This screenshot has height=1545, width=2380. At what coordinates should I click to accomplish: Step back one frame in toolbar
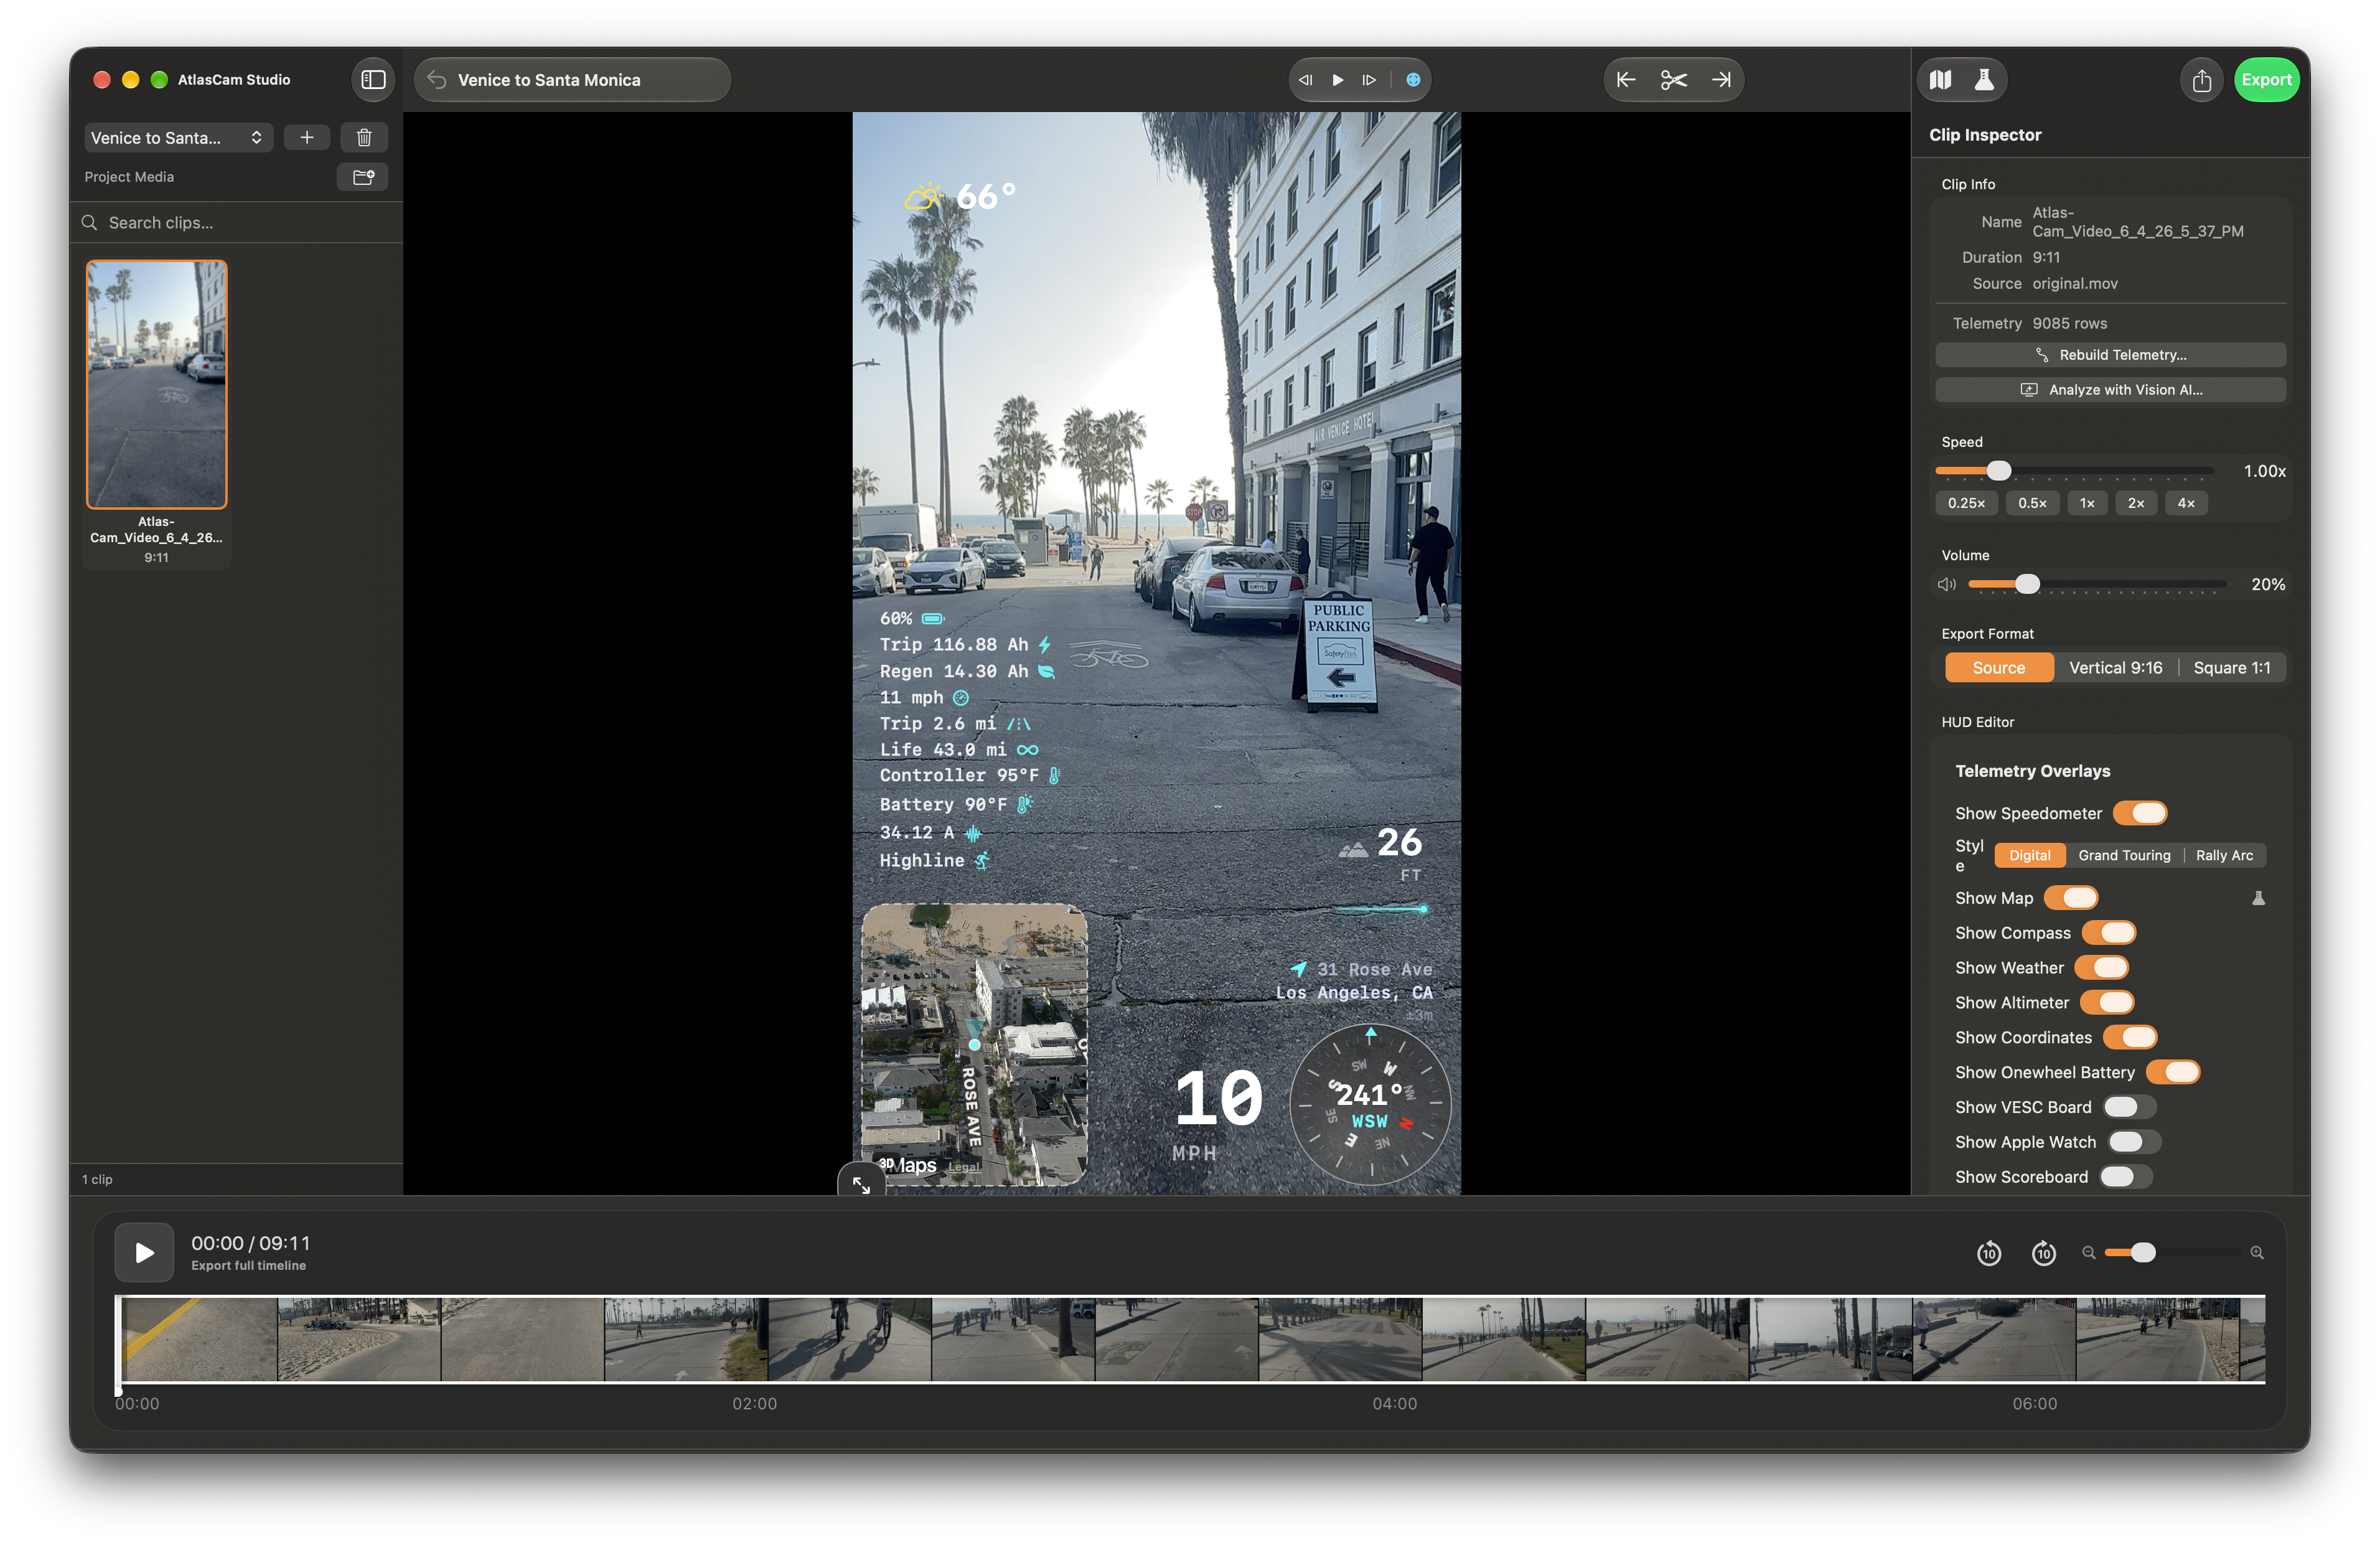[x=1305, y=80]
